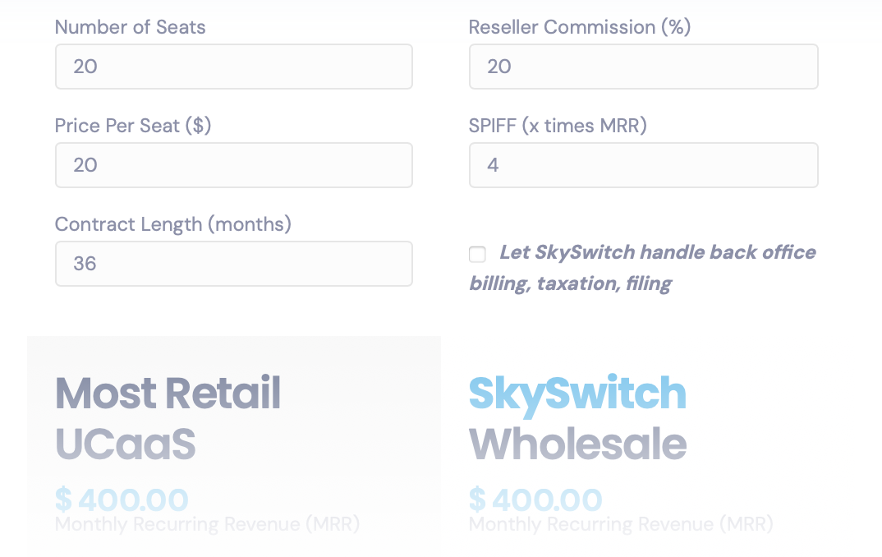This screenshot has width=882, height=557.
Task: Click into the SPIFF (x times MRR) field
Action: (x=643, y=165)
